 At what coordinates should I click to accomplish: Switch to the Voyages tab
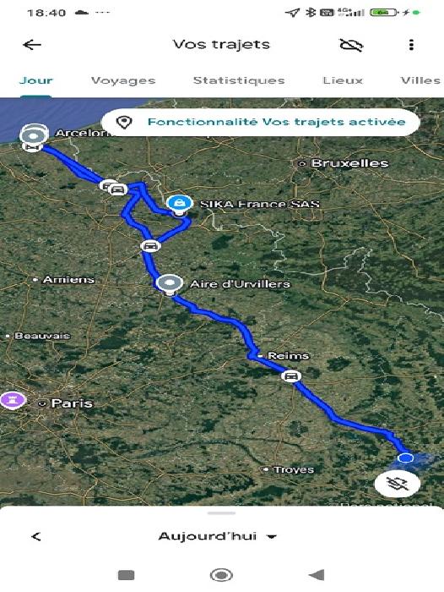pos(123,80)
